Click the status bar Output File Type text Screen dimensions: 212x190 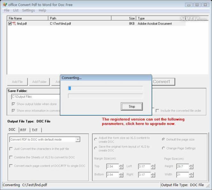[182, 185]
